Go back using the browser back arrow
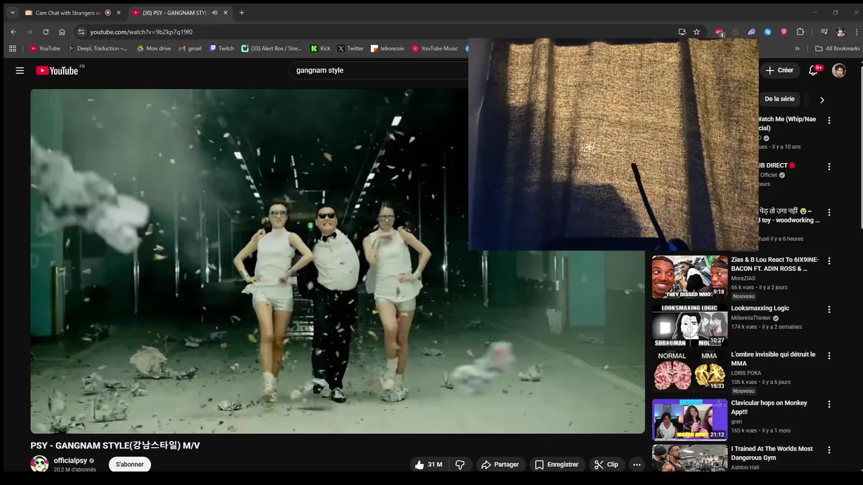This screenshot has width=863, height=485. click(13, 32)
